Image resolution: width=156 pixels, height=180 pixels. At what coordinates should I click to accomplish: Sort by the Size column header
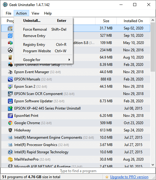(106, 21)
